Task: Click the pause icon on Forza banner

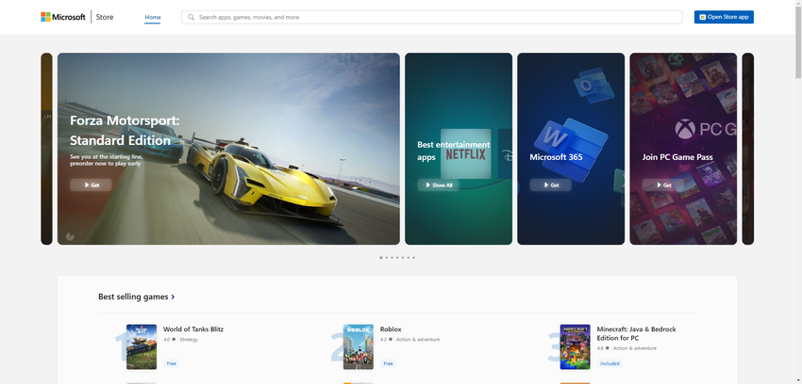Action: point(70,236)
